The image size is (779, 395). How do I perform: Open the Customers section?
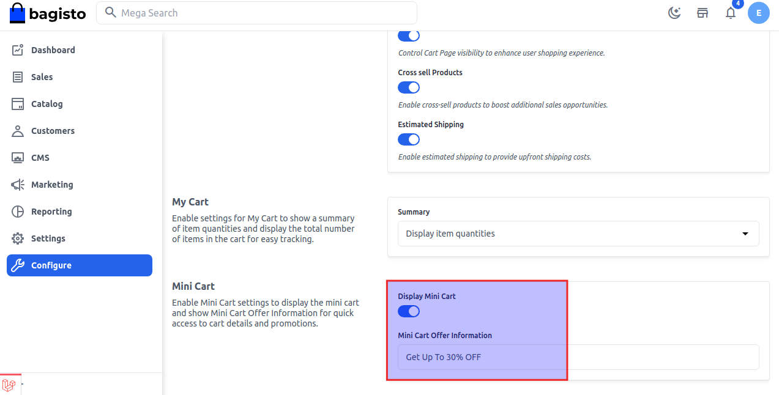(x=53, y=131)
